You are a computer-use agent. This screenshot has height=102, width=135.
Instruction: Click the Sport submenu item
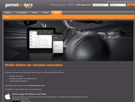[x=7, y=17]
